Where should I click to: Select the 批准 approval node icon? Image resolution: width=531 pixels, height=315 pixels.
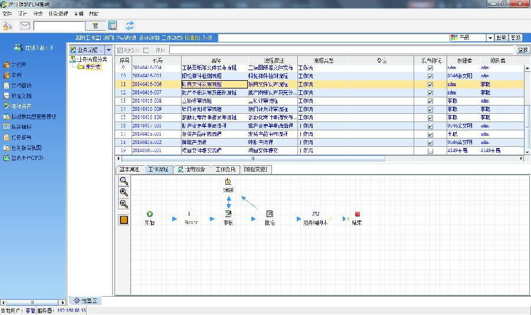pyautogui.click(x=270, y=214)
